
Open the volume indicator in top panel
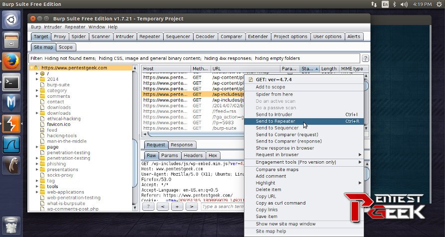tap(405, 4)
